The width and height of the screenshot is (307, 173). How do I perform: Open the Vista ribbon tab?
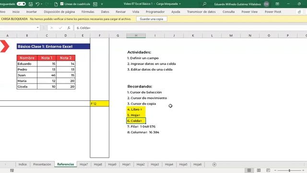click(136, 12)
